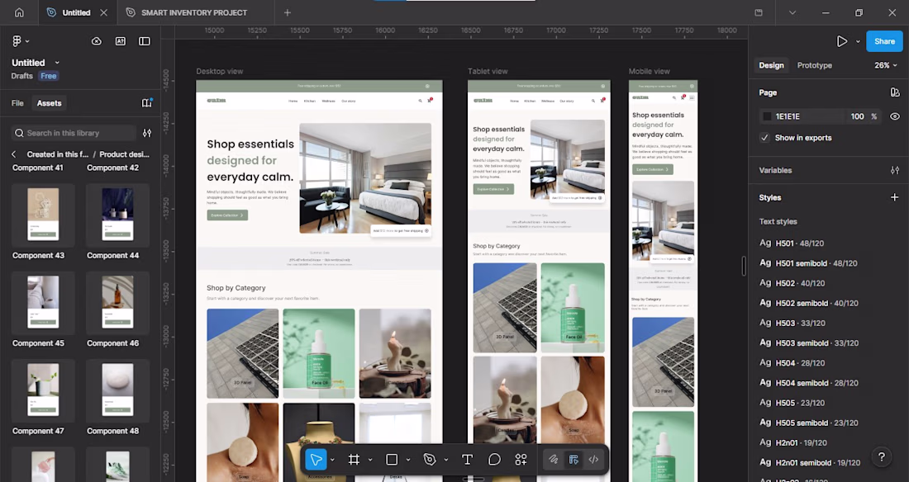This screenshot has height=482, width=909.
Task: Select the Desktop view frame label
Action: pos(219,71)
